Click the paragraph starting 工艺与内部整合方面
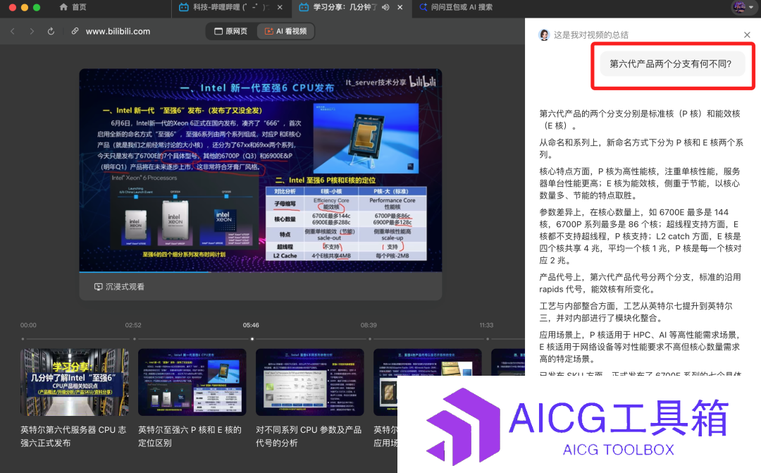The image size is (761, 473). [636, 312]
